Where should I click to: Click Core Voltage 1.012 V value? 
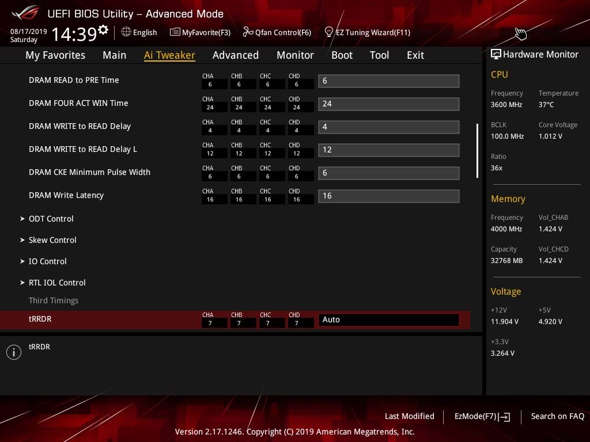coord(550,136)
